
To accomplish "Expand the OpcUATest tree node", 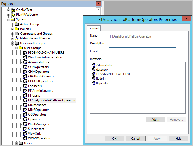I will 8,10.
